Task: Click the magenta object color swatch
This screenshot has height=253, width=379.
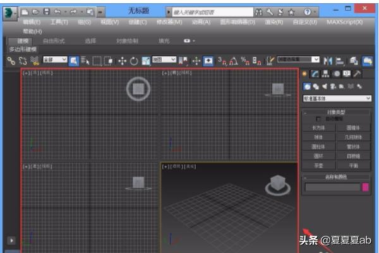Action: tap(365, 187)
